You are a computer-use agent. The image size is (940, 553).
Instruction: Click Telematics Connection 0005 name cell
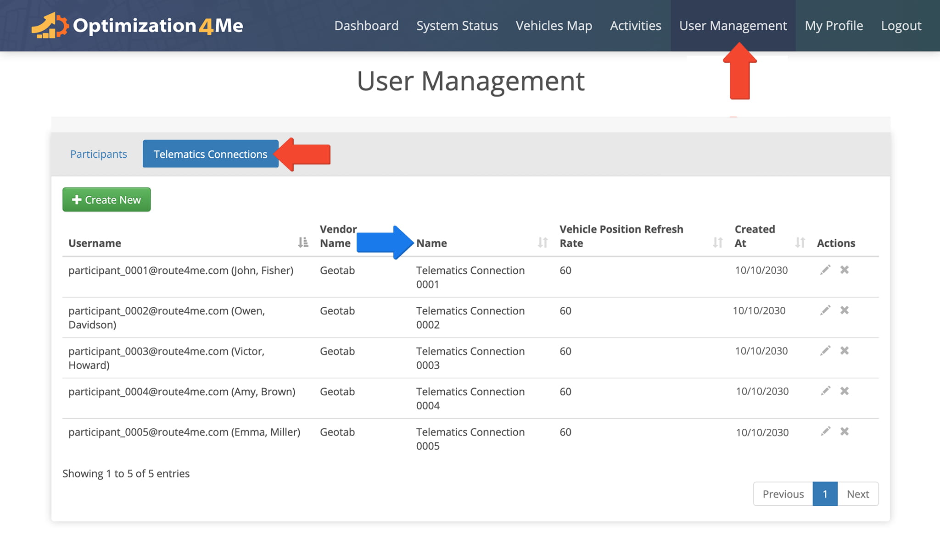[x=470, y=439]
